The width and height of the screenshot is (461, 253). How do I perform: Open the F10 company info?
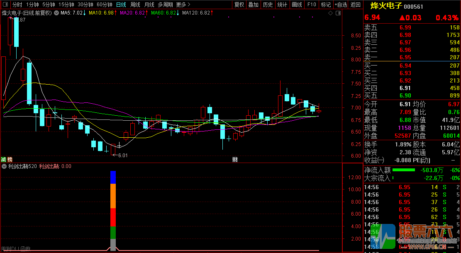tap(311, 5)
